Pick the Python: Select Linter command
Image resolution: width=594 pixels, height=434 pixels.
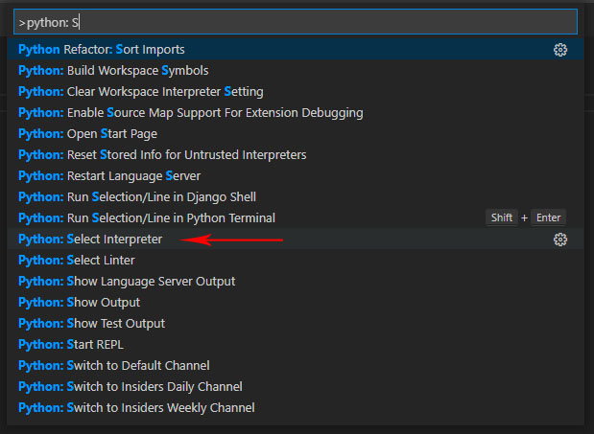click(77, 260)
